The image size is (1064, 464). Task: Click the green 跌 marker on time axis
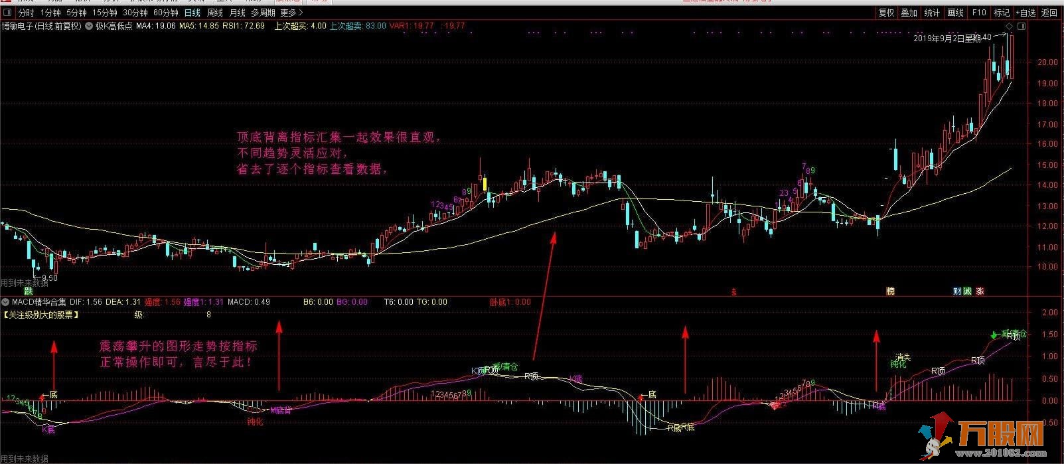(29, 291)
